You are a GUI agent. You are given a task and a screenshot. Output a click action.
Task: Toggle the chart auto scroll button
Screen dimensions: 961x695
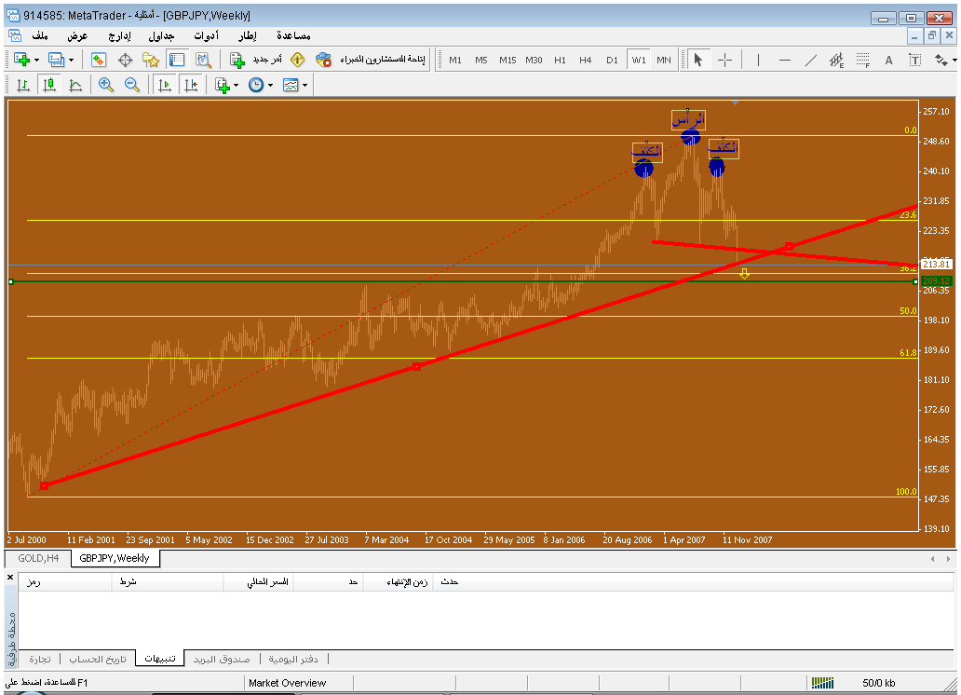[164, 85]
